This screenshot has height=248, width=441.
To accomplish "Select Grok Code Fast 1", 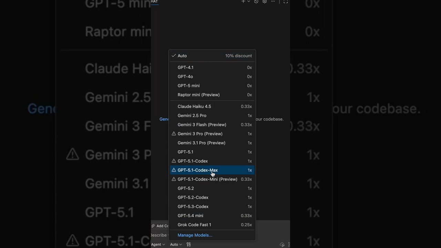I will pyautogui.click(x=212, y=225).
